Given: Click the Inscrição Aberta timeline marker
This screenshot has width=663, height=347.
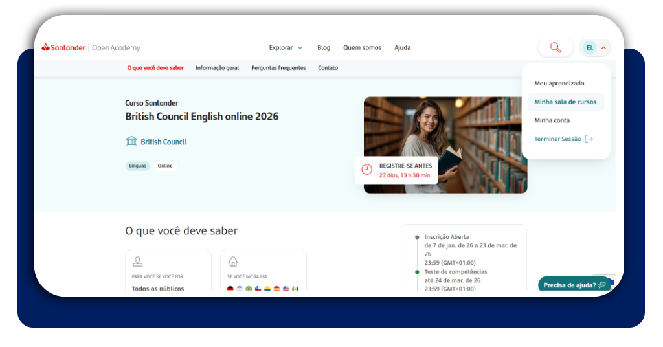Looking at the screenshot, I should coord(418,237).
